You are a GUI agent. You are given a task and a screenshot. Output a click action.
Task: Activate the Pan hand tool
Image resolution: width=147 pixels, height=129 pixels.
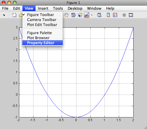pyautogui.click(x=66, y=15)
